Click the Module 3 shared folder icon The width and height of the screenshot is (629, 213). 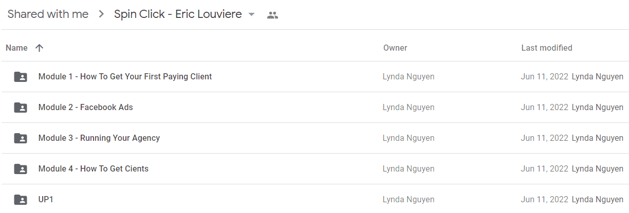21,138
